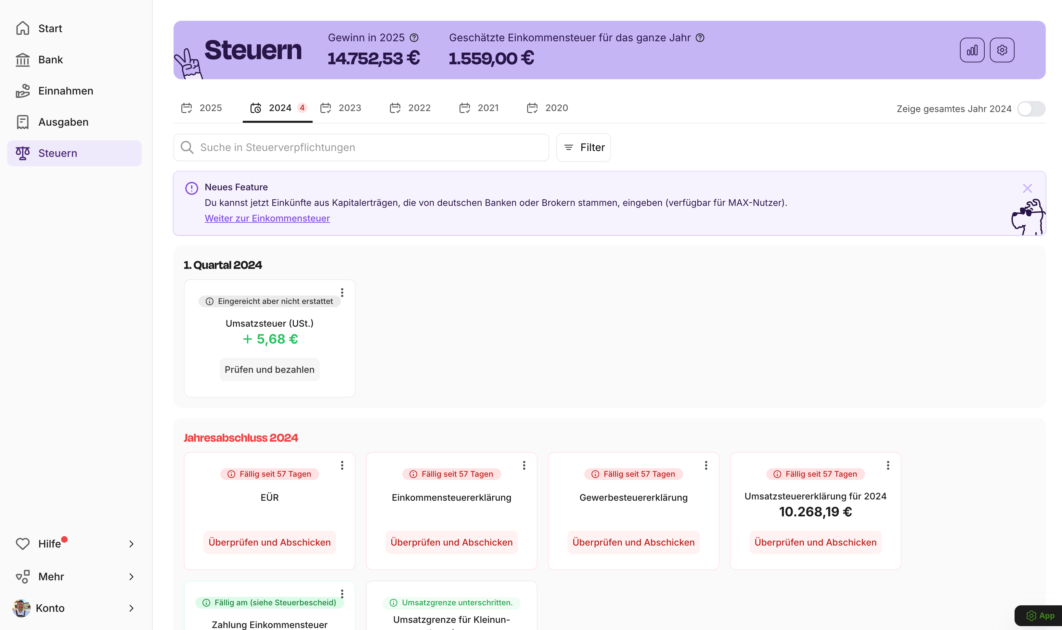Open the kebab menu on the Umsatzsteuer card
Viewport: 1062px width, 630px height.
(343, 293)
